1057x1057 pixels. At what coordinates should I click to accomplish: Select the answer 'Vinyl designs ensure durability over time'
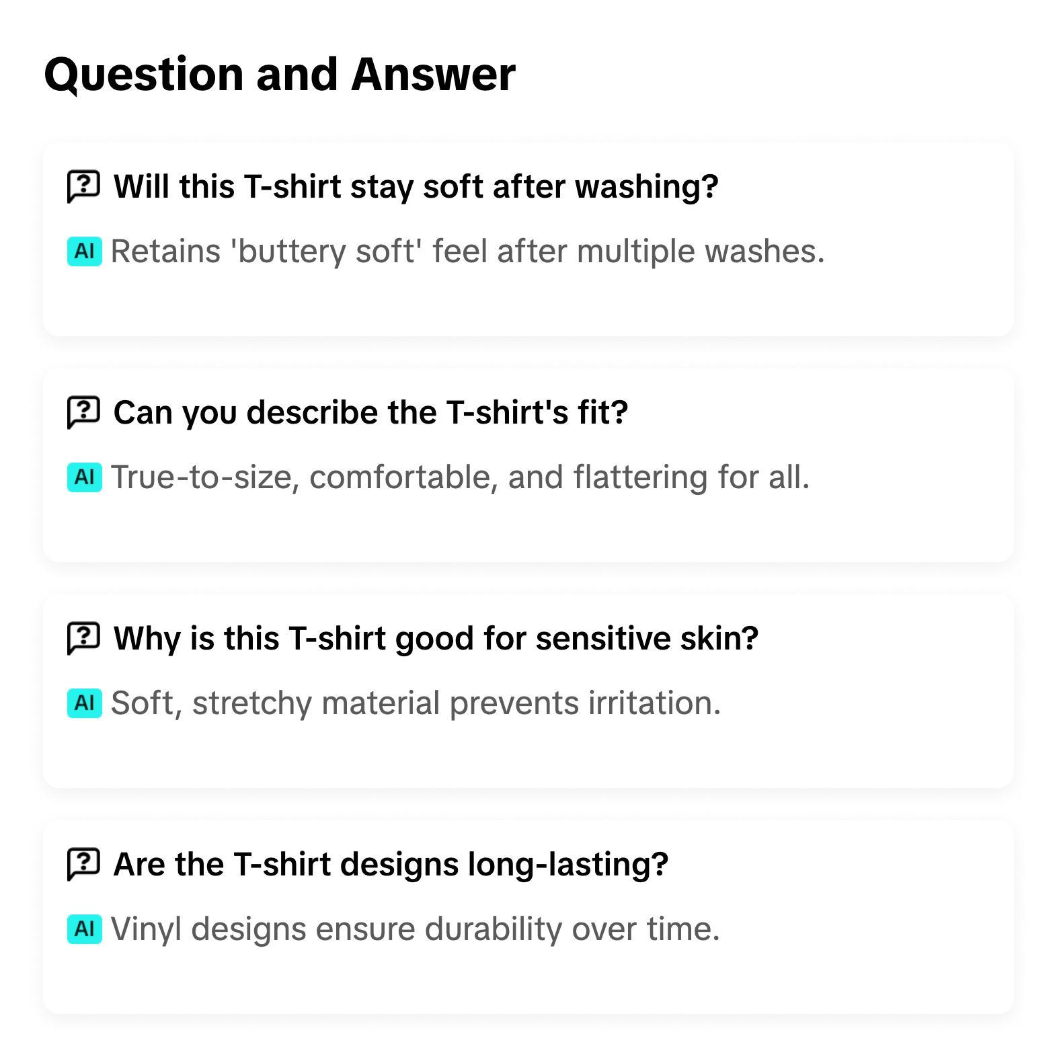415,929
